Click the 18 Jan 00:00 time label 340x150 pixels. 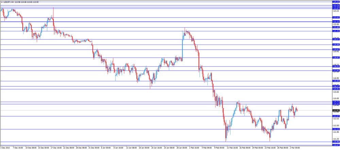pyautogui.click(x=143, y=148)
